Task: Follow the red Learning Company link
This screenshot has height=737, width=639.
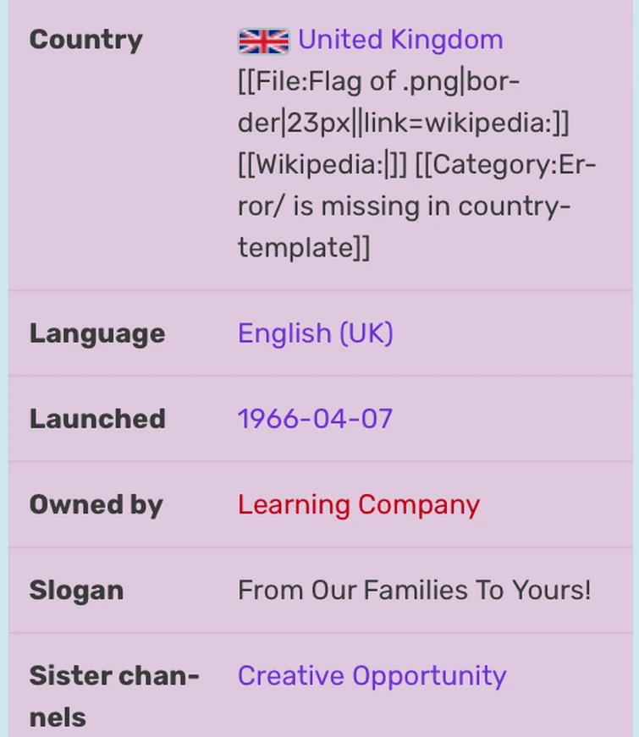Action: pos(358,504)
